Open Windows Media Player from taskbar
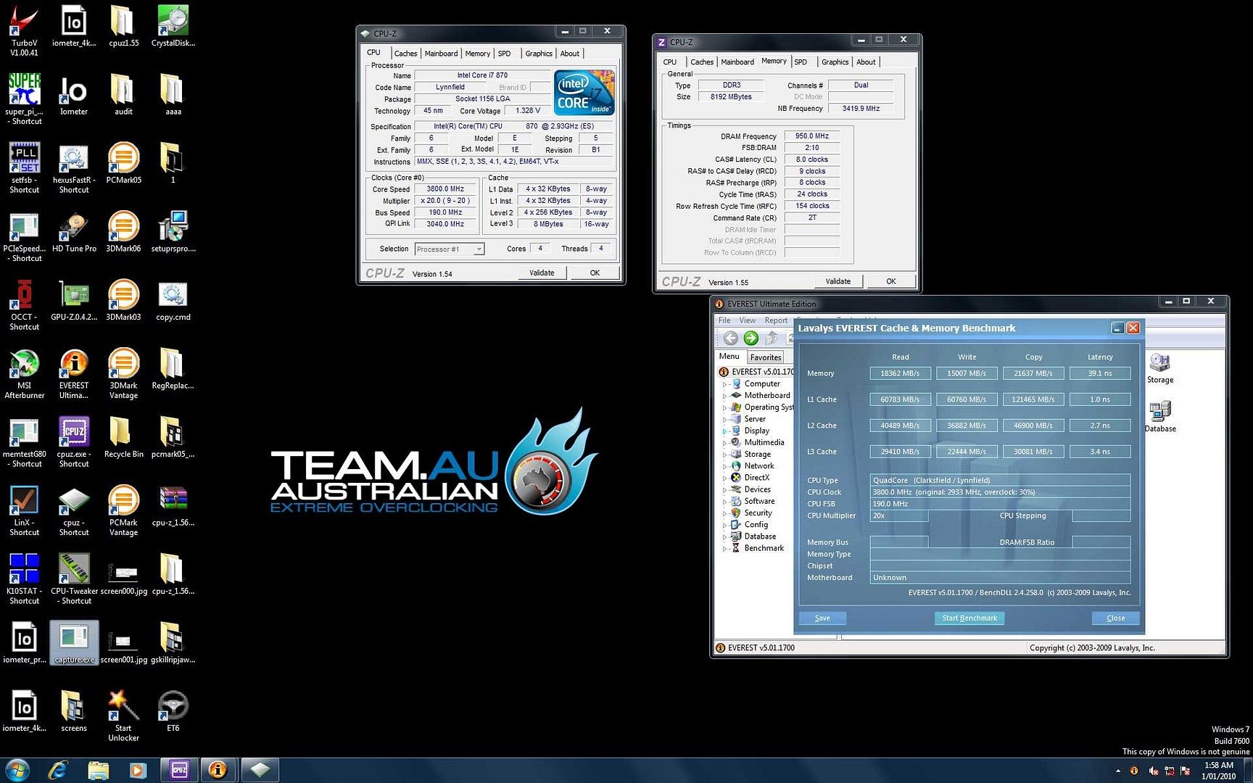The image size is (1253, 783). pos(138,770)
